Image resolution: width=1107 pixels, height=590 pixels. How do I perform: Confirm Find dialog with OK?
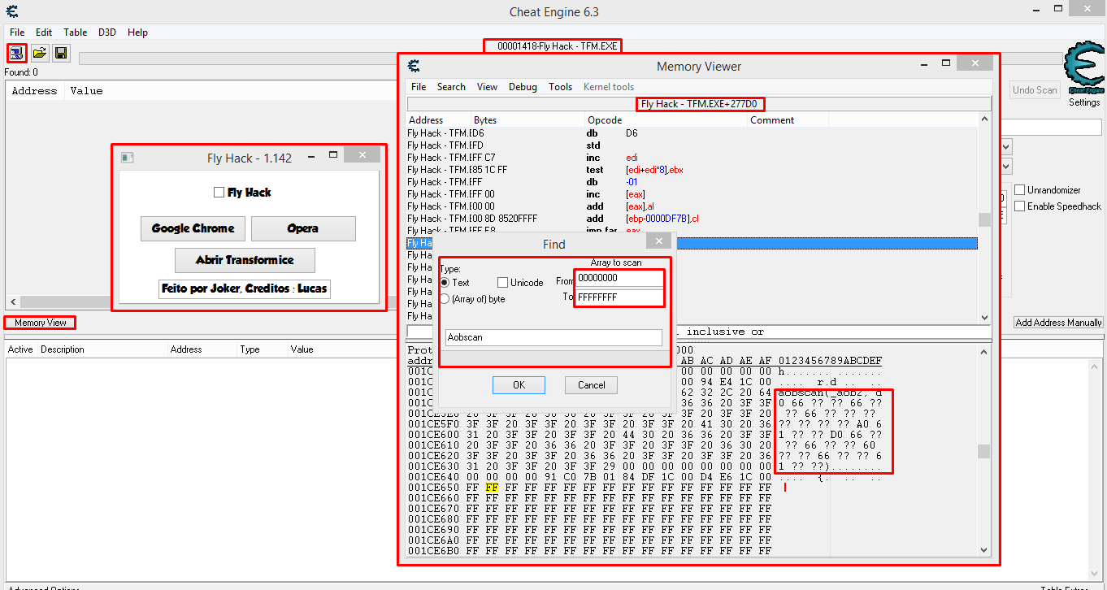pyautogui.click(x=519, y=385)
